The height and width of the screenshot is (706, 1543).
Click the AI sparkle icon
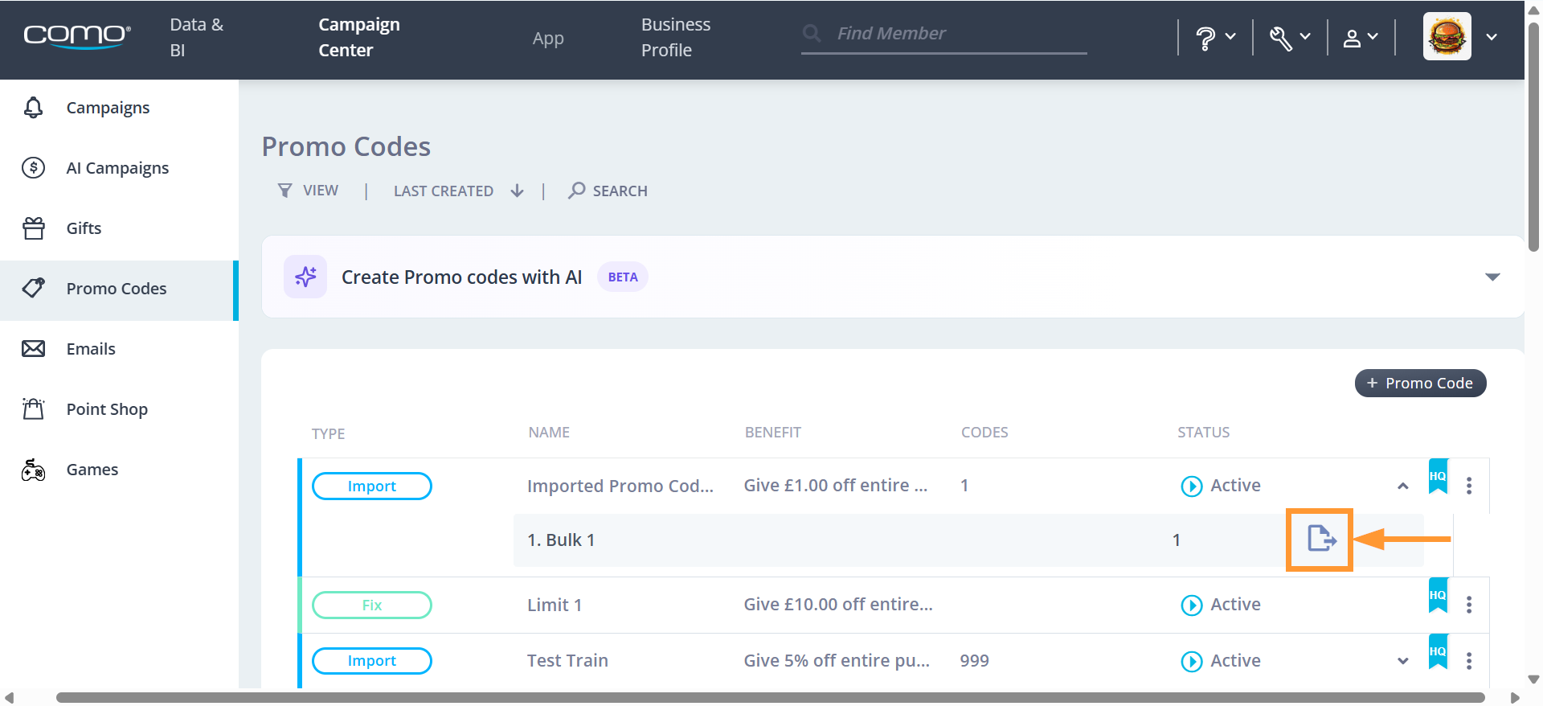[305, 277]
